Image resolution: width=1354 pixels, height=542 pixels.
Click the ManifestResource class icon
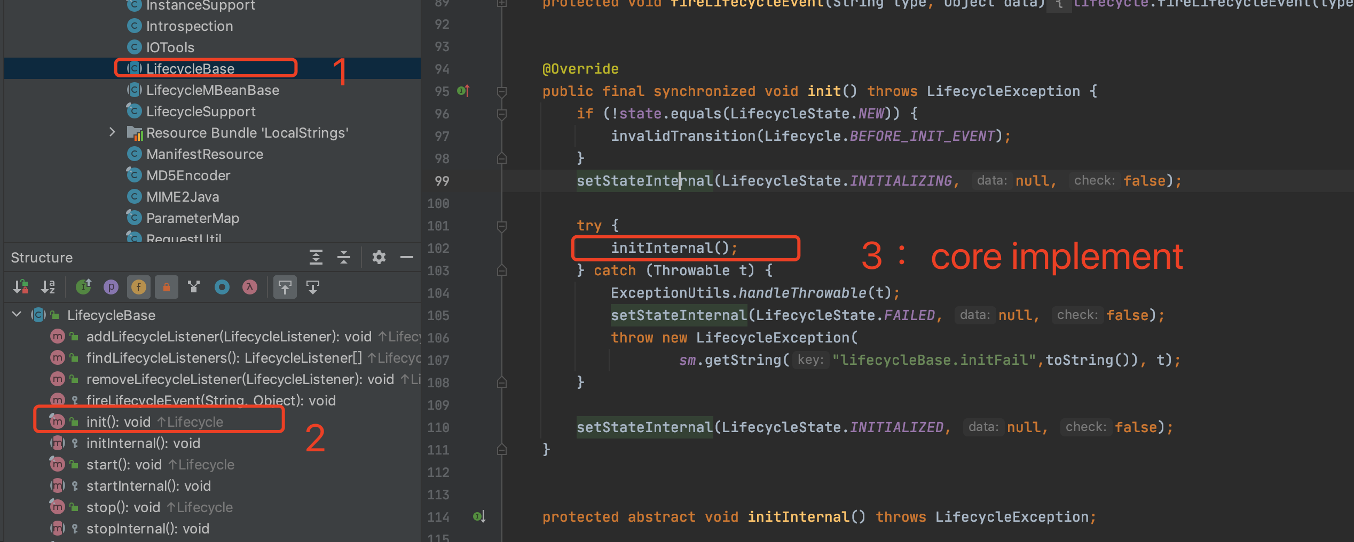click(x=134, y=154)
